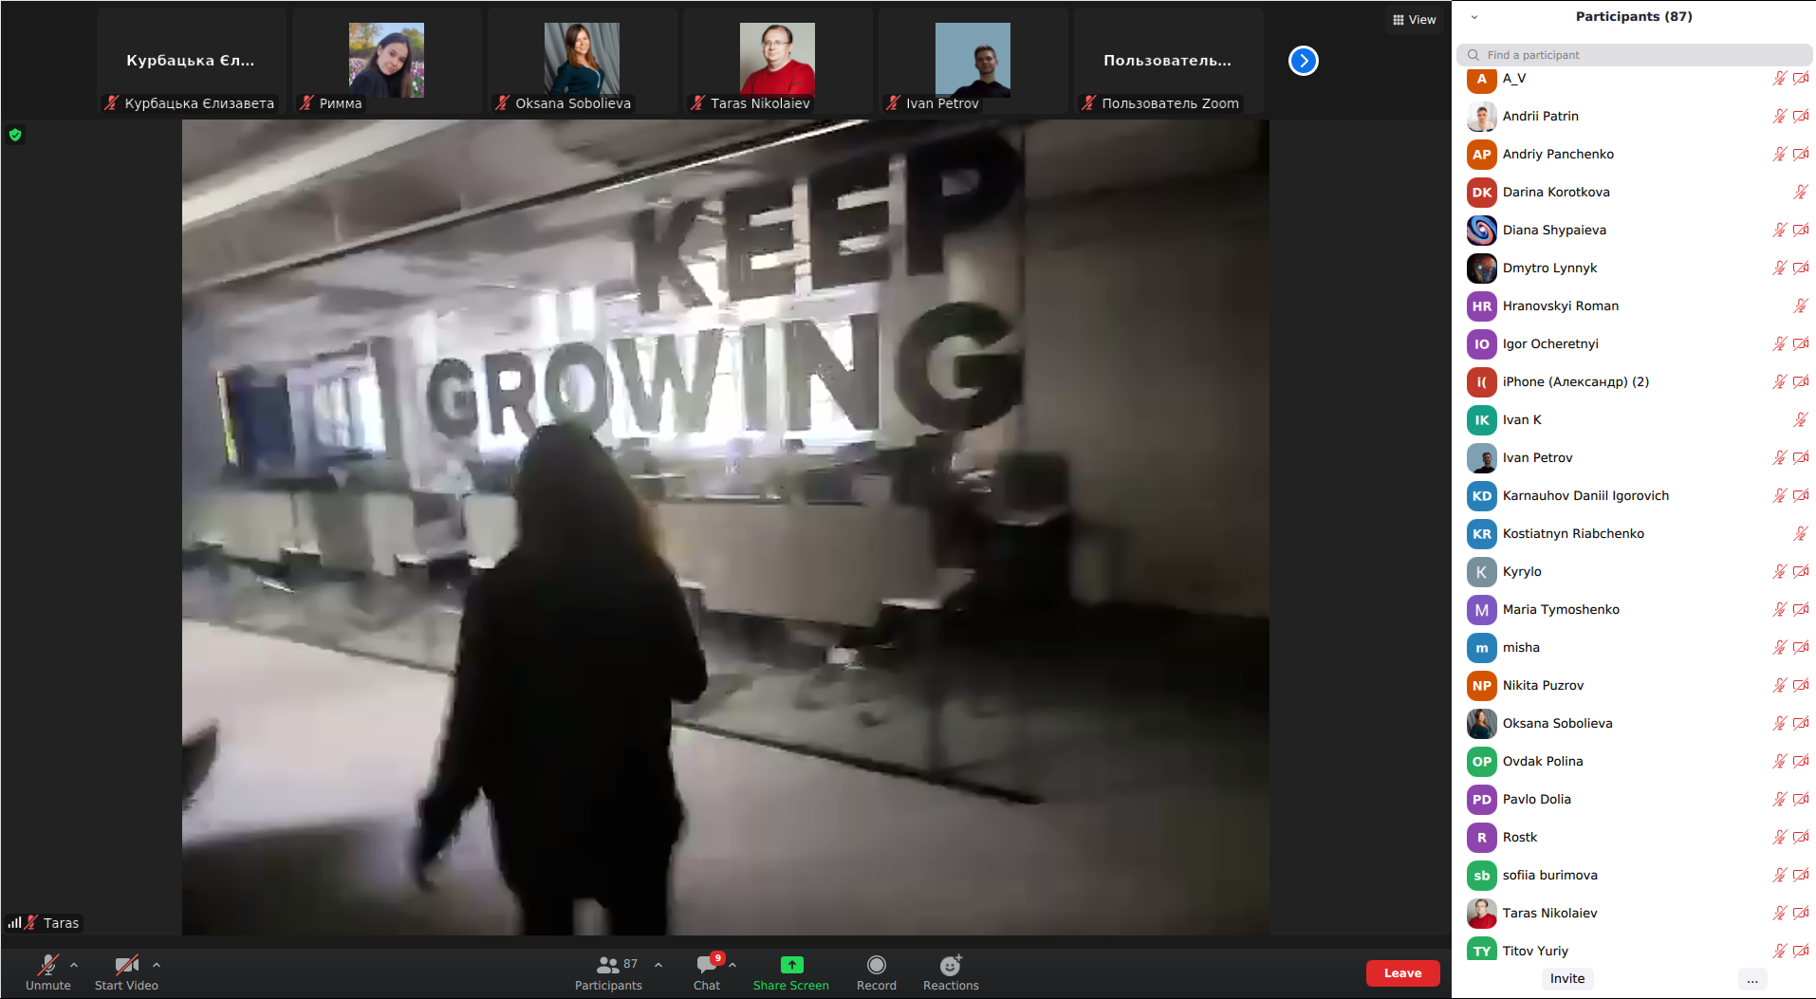The image size is (1816, 999).
Task: Collapse Participants panel with top-left chevron
Action: [1473, 17]
